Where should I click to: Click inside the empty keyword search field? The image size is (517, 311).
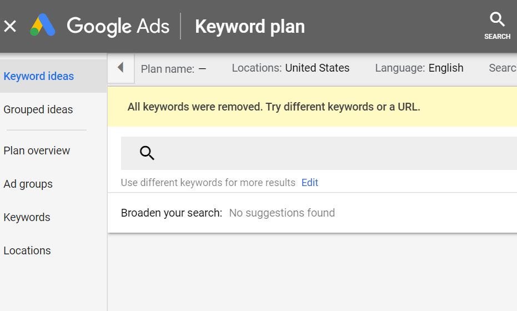pyautogui.click(x=333, y=153)
